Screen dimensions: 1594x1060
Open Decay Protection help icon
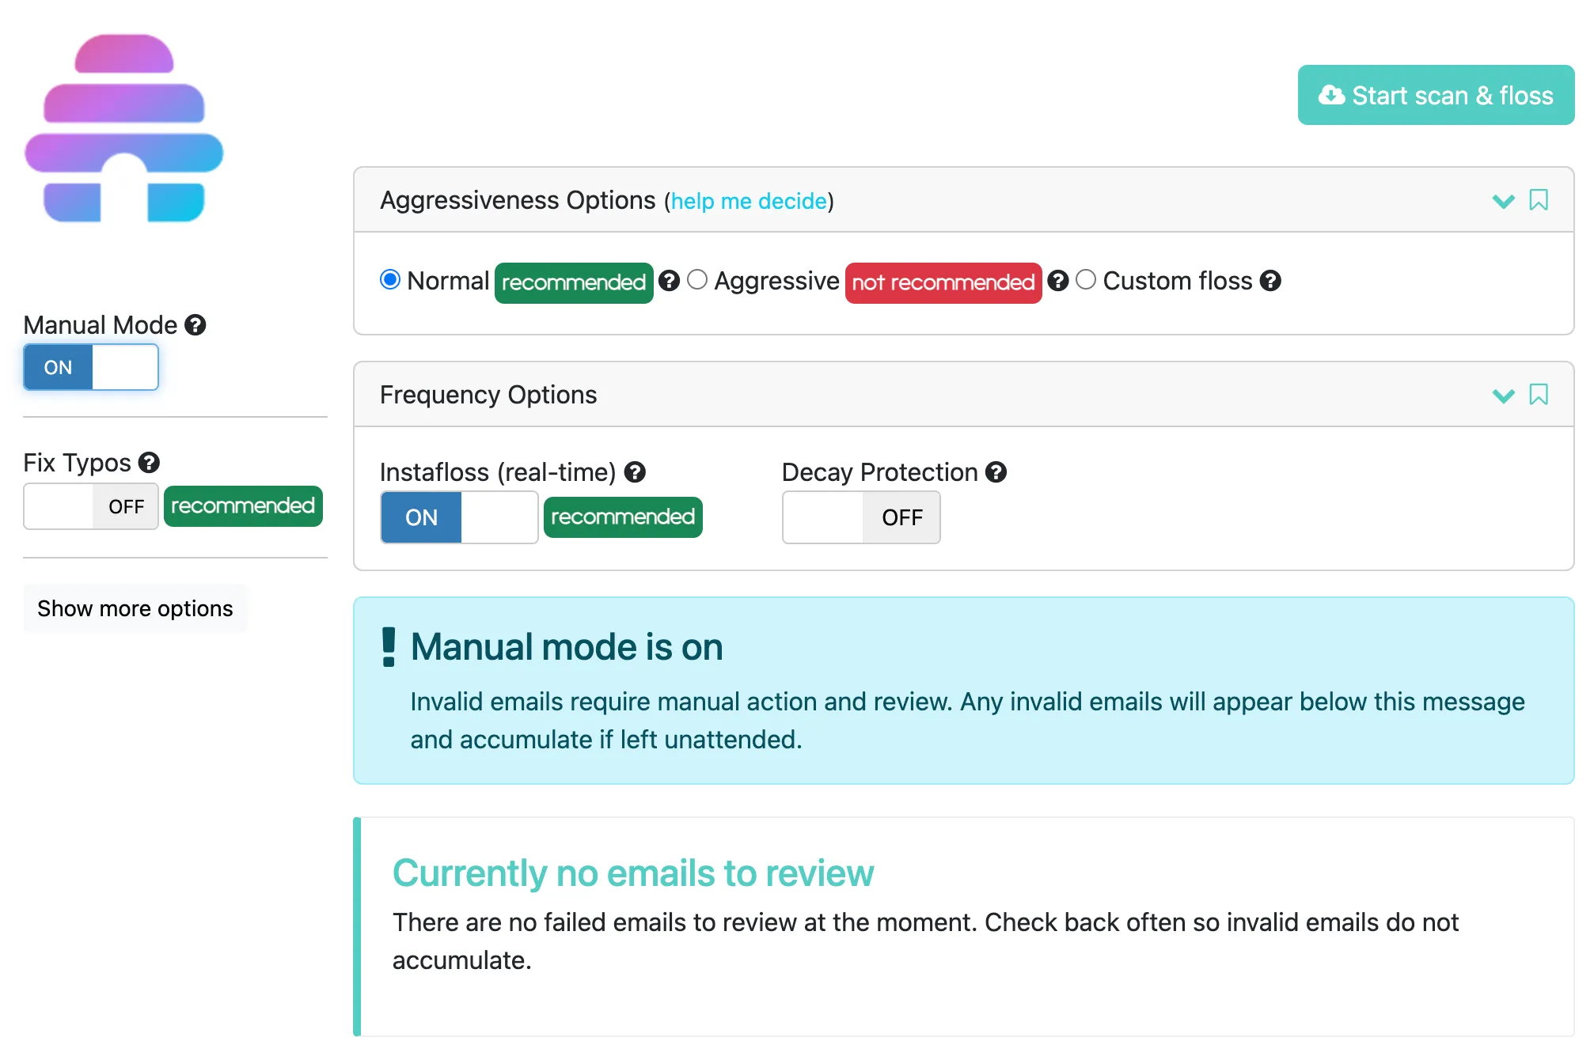[996, 472]
